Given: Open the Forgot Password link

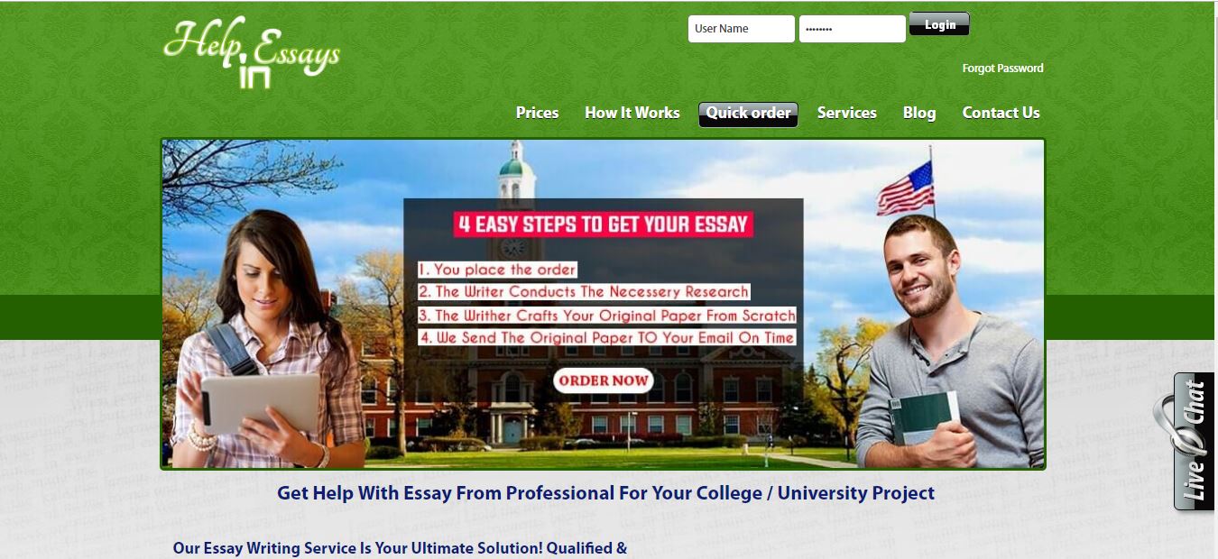Looking at the screenshot, I should (1002, 69).
